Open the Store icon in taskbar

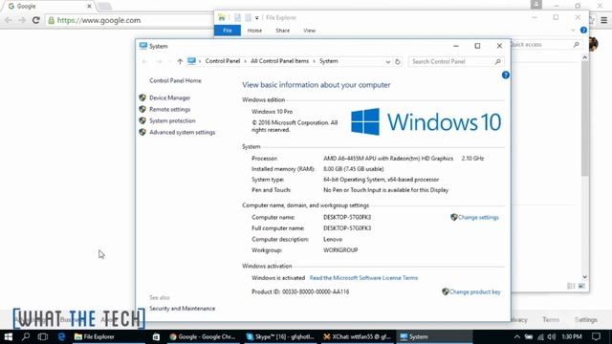tap(156, 336)
